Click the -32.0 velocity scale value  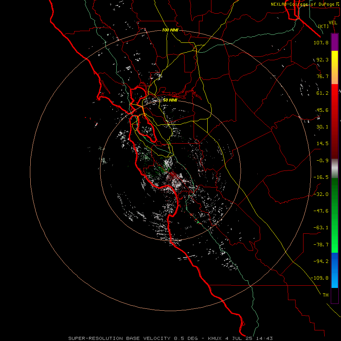coord(321,194)
